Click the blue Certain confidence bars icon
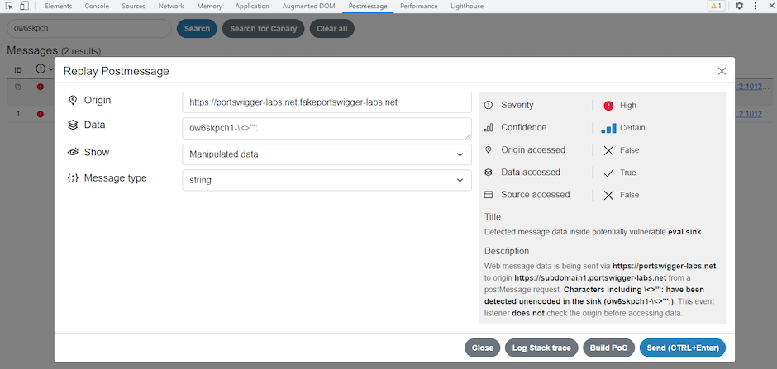Image resolution: width=777 pixels, height=369 pixels. pos(608,128)
